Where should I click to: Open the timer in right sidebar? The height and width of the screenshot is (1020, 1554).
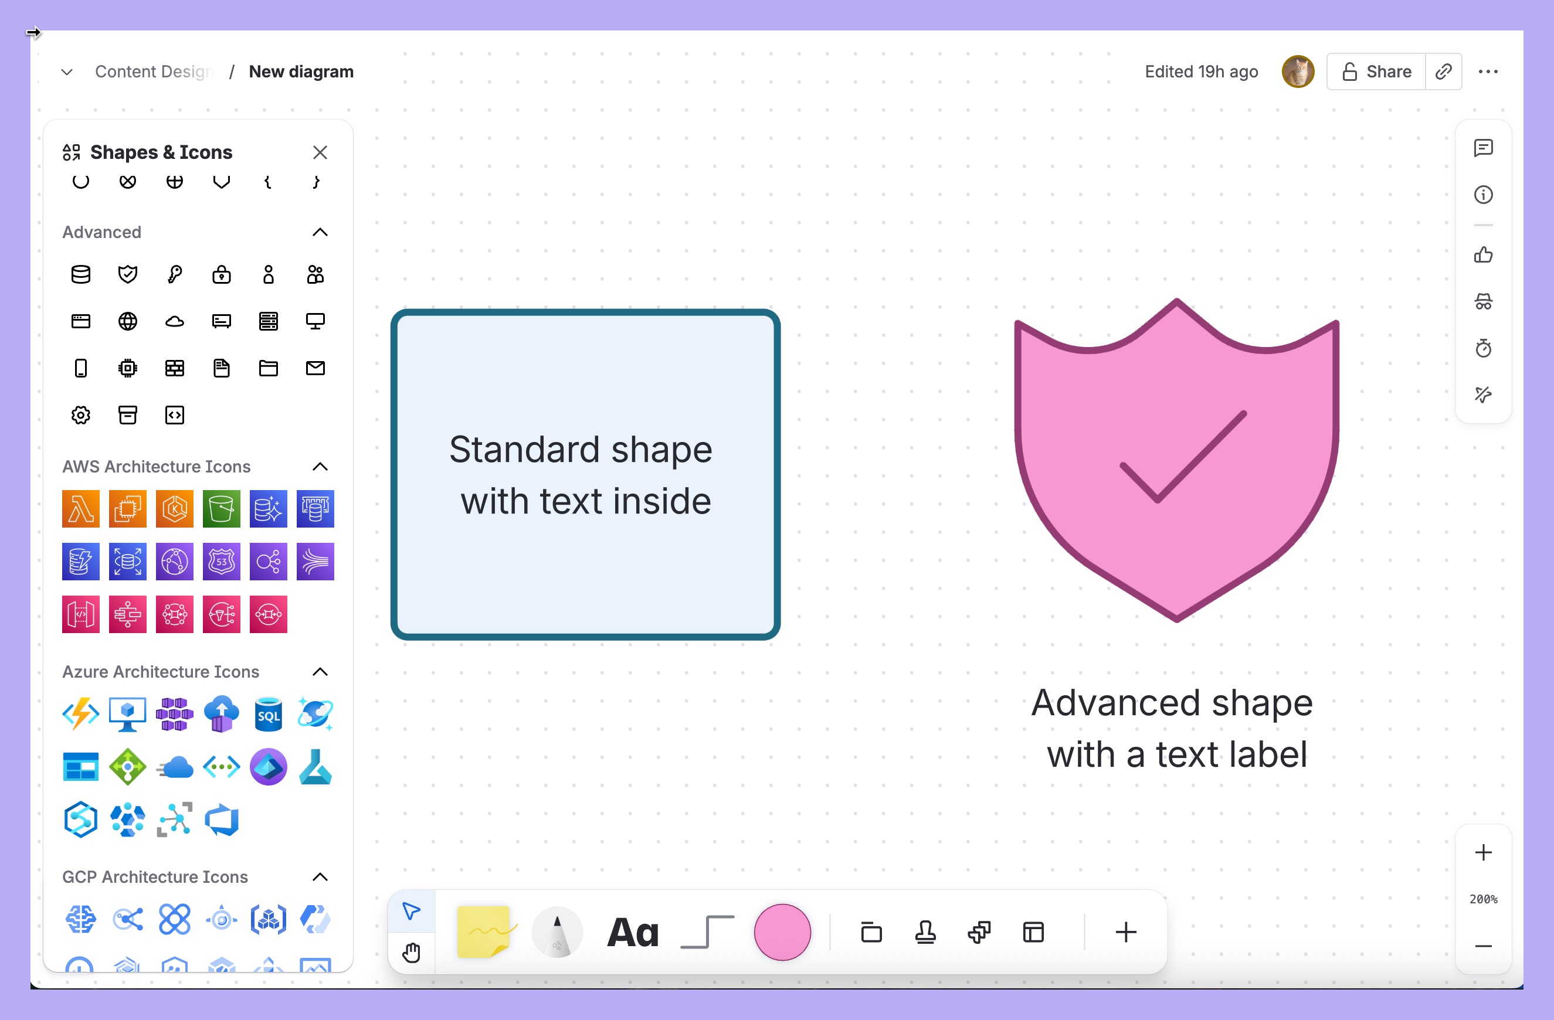tap(1483, 348)
